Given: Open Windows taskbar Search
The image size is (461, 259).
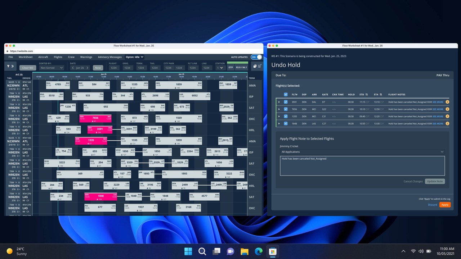Looking at the screenshot, I should [x=202, y=251].
